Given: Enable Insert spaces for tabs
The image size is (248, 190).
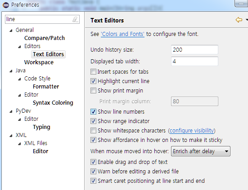Looking at the screenshot, I should (93, 72).
